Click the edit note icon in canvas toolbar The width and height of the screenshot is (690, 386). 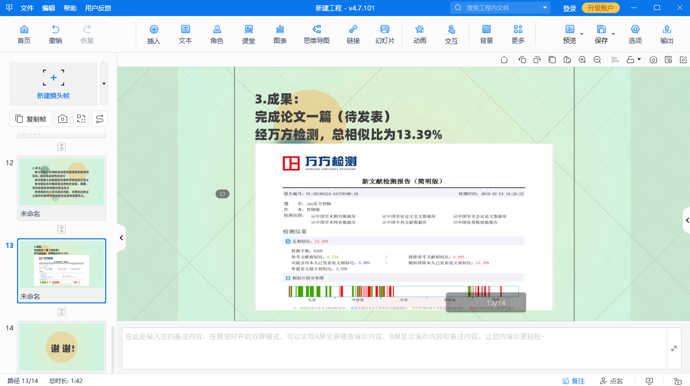click(x=683, y=60)
